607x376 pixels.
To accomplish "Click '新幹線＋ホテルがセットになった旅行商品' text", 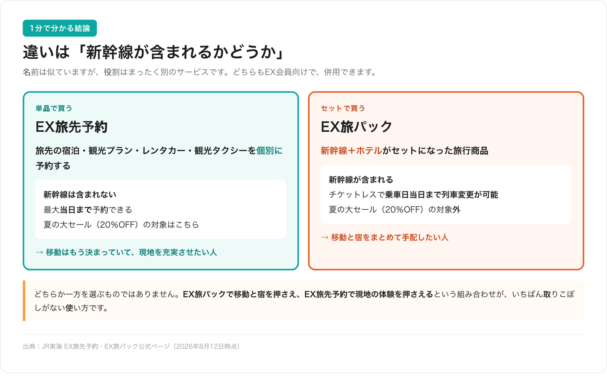I will pyautogui.click(x=405, y=151).
